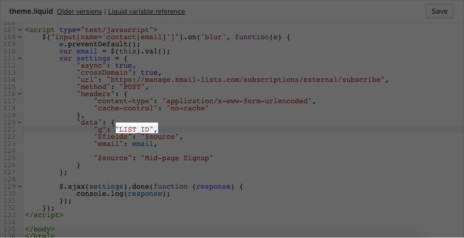Click the highlighted "LIST_ID" string
Image resolution: width=464 pixels, height=238 pixels.
point(136,130)
